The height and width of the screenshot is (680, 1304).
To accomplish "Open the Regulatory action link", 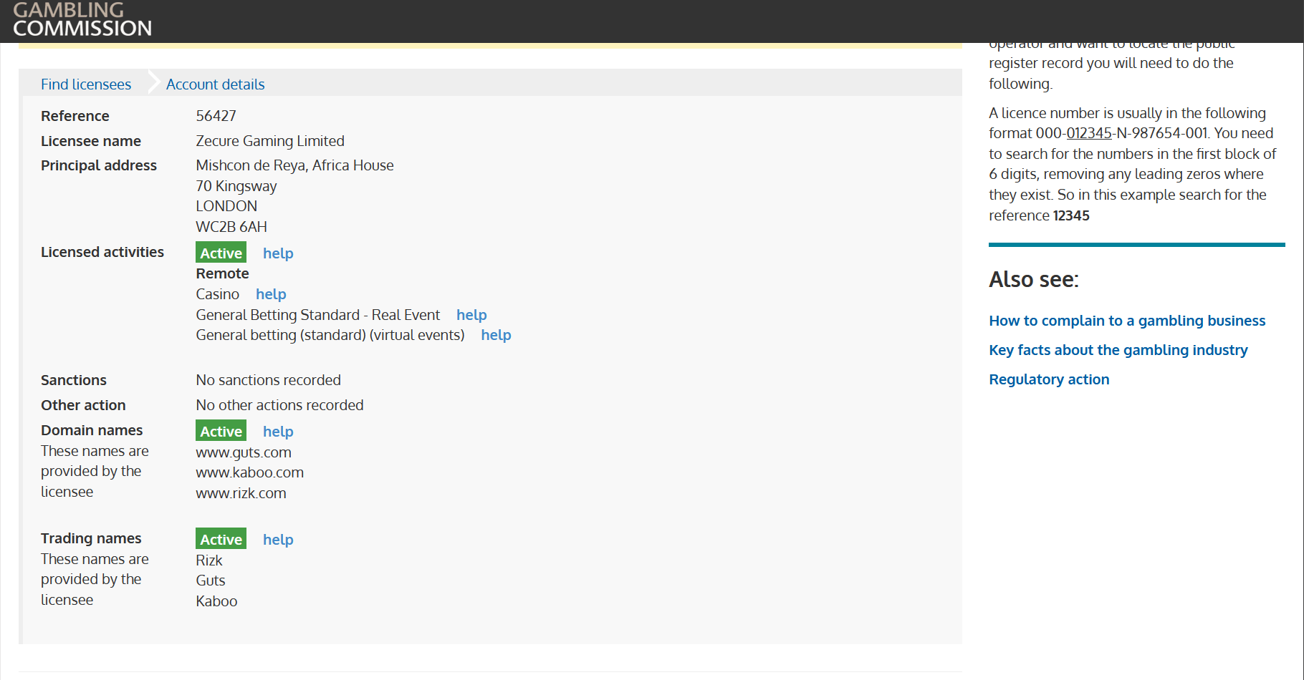I will click(1049, 379).
